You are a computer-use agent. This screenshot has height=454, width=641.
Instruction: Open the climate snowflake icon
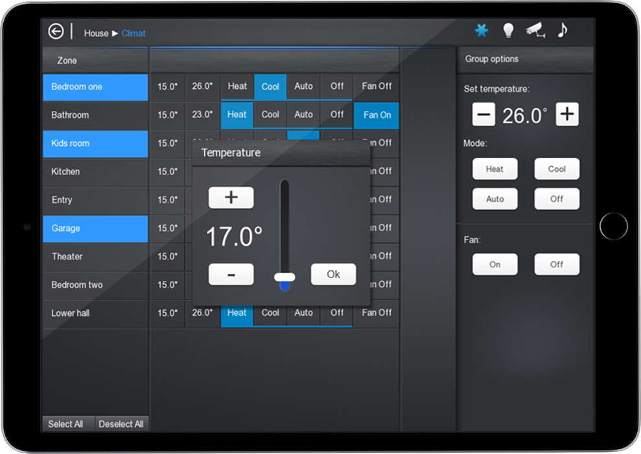(x=481, y=30)
